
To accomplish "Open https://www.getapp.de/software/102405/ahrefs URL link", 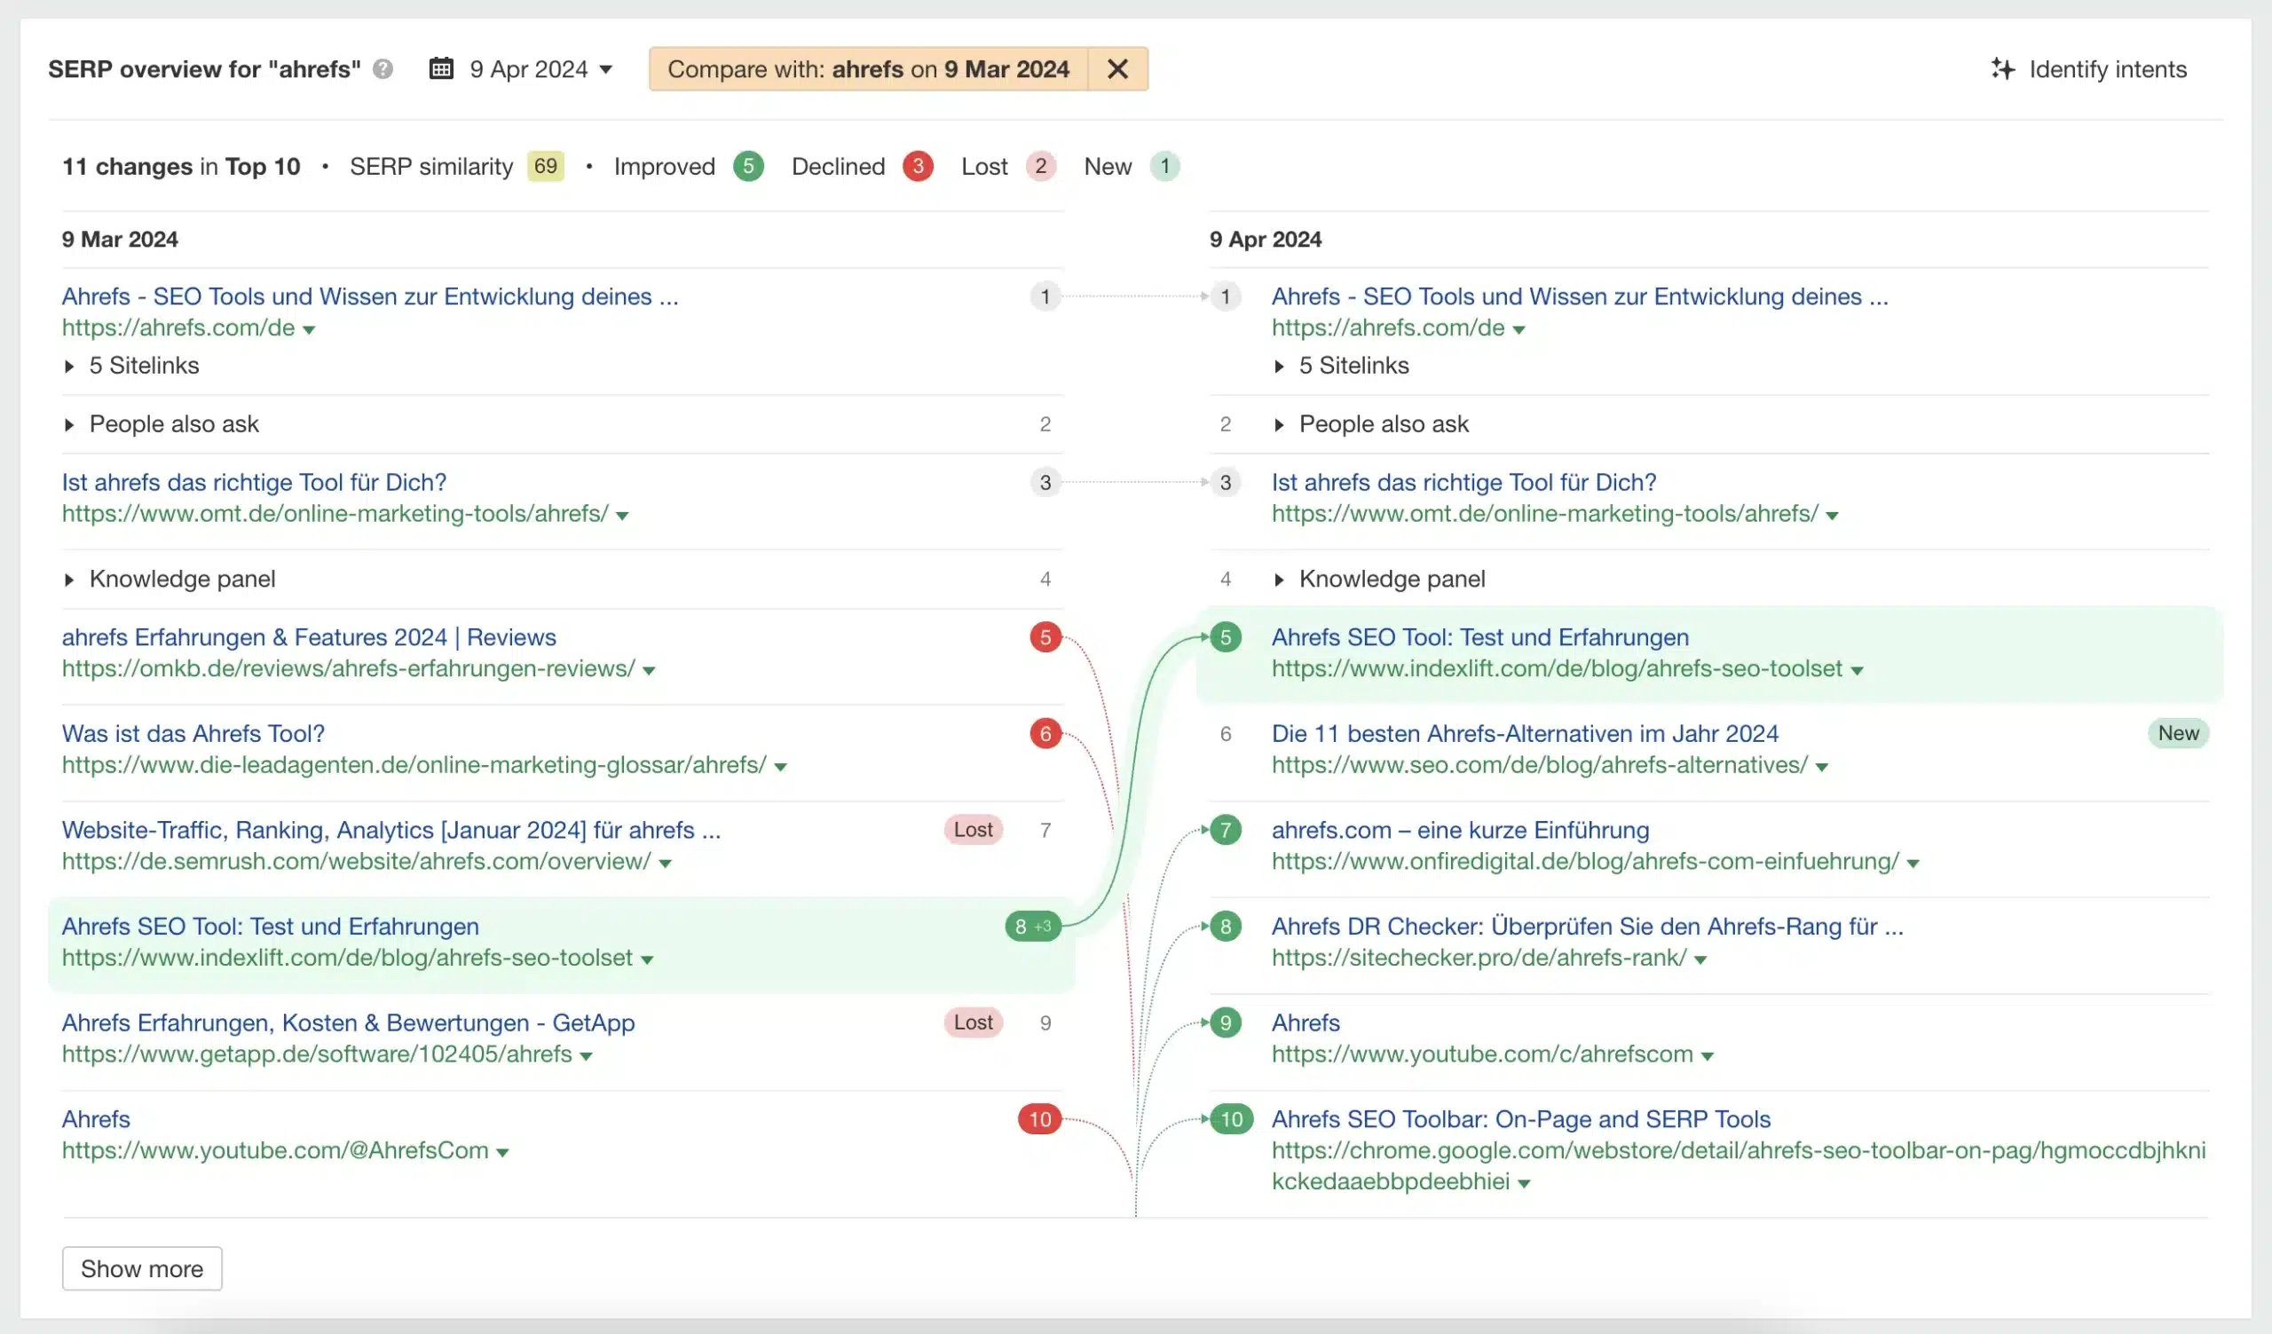I will pos(318,1054).
